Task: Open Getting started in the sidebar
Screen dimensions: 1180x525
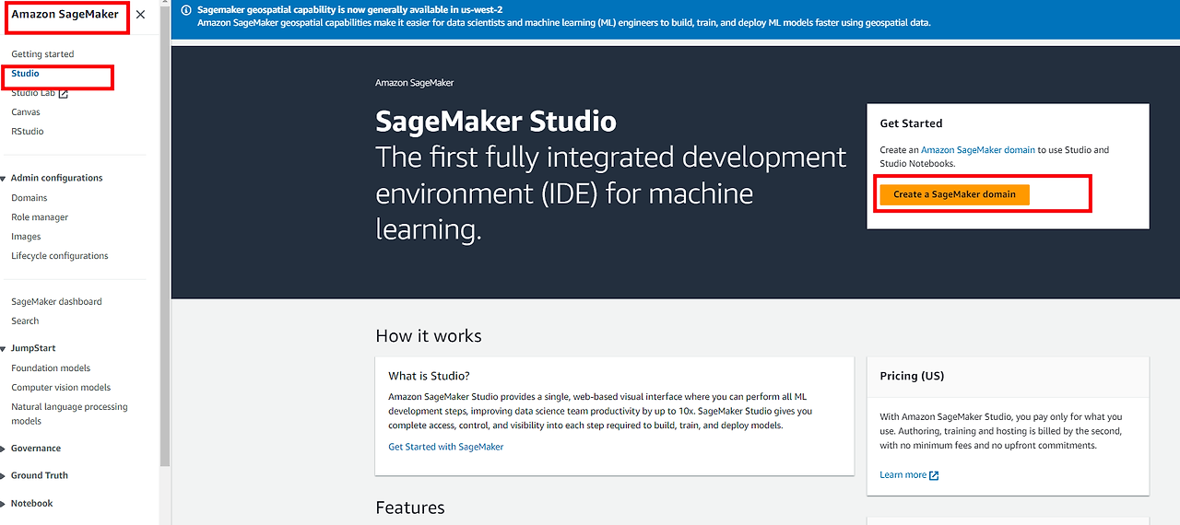Action: (42, 54)
